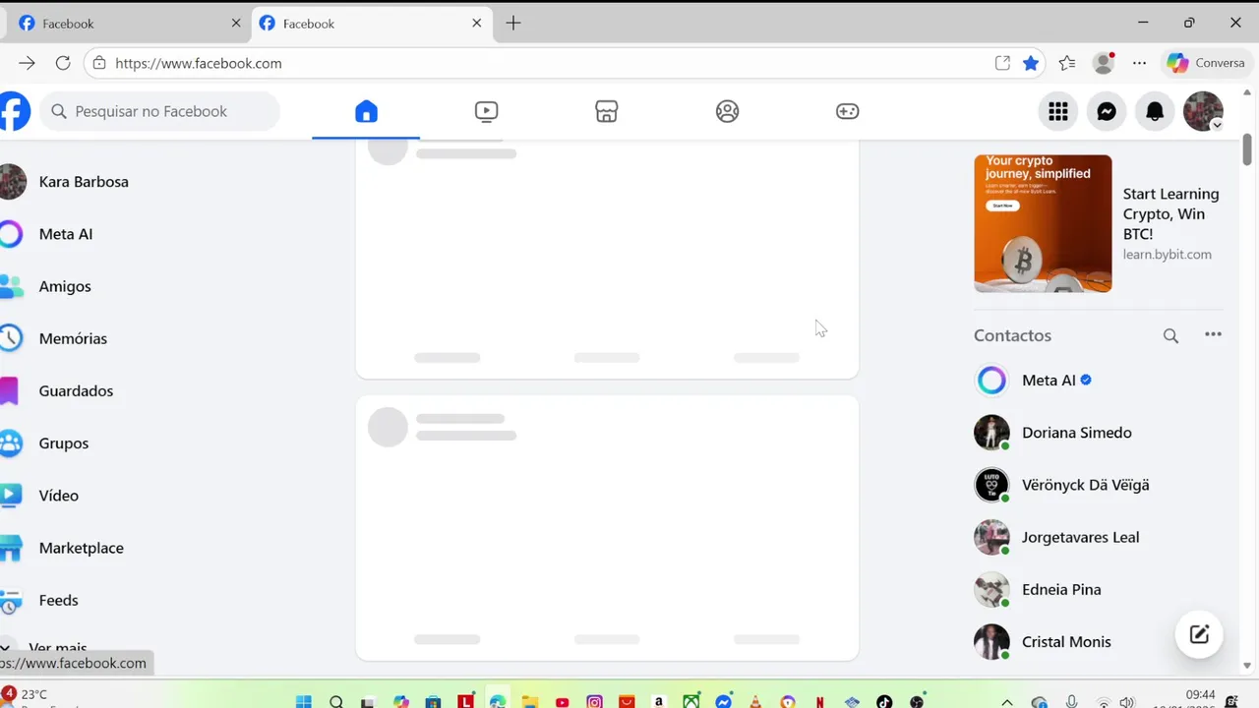Screen dimensions: 1259x708
Task: Open Guardados in left sidebar
Action: [x=76, y=390]
